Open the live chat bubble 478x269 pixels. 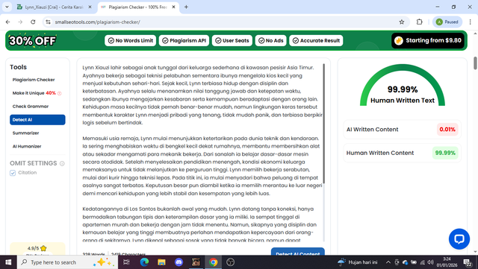coord(459,239)
